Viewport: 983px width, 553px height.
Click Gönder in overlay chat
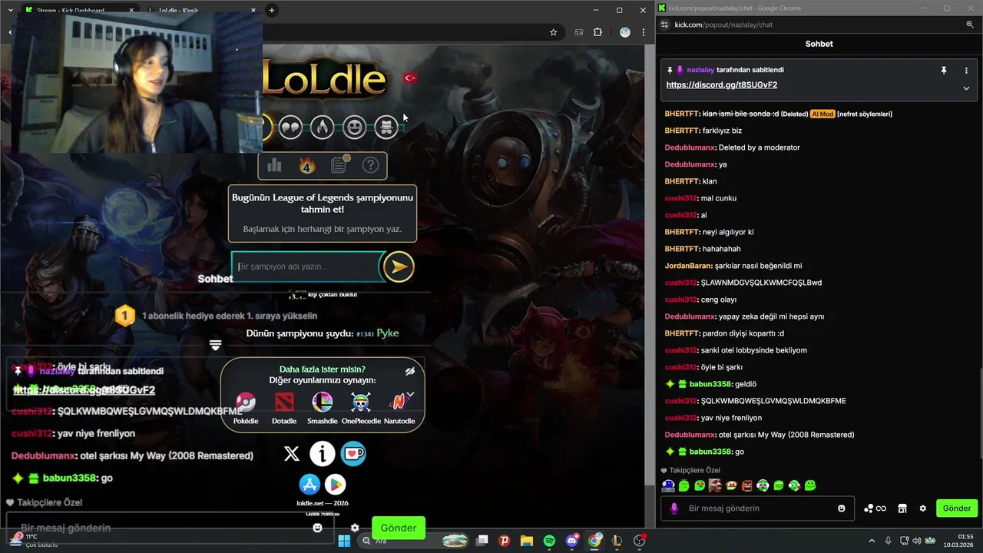(x=399, y=528)
